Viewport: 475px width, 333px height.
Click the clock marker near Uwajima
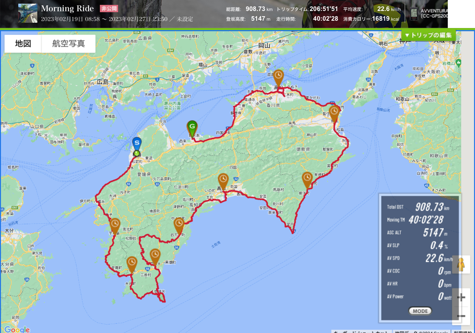tap(115, 224)
